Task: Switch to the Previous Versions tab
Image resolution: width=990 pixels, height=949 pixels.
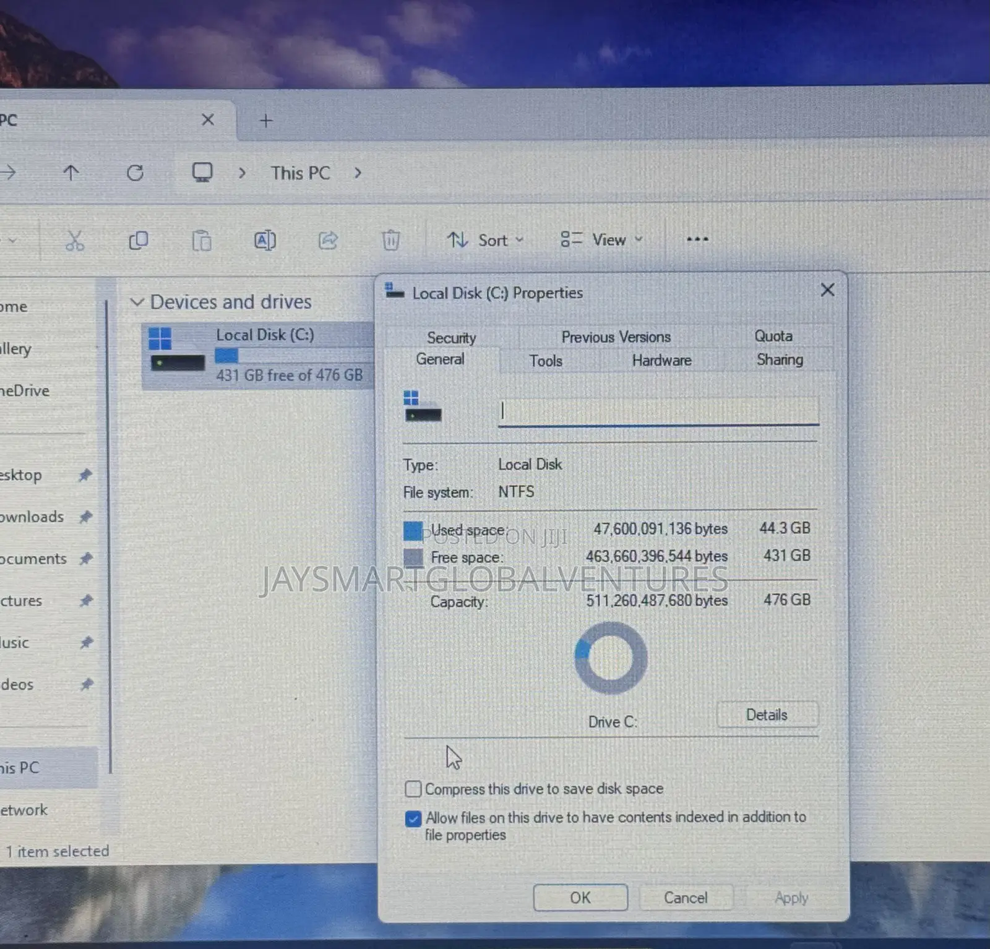Action: (616, 337)
